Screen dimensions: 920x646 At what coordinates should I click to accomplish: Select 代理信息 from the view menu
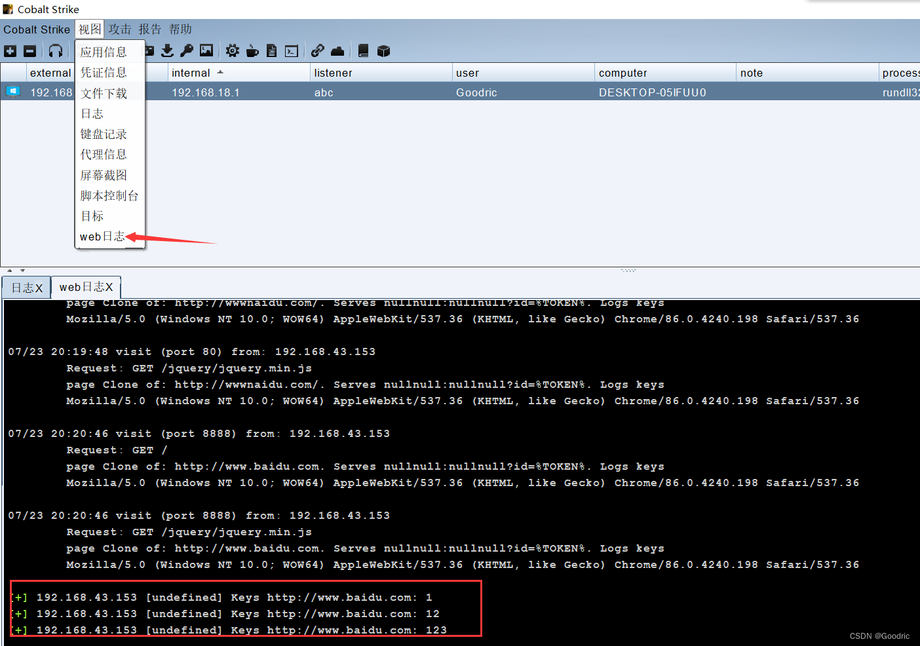(110, 154)
